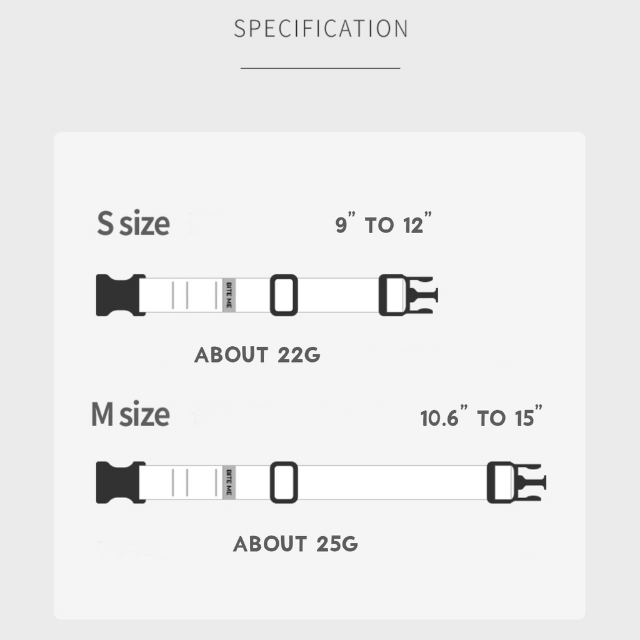Click the M collar's pronged male buckle
The image size is (640, 640).
coord(516,482)
